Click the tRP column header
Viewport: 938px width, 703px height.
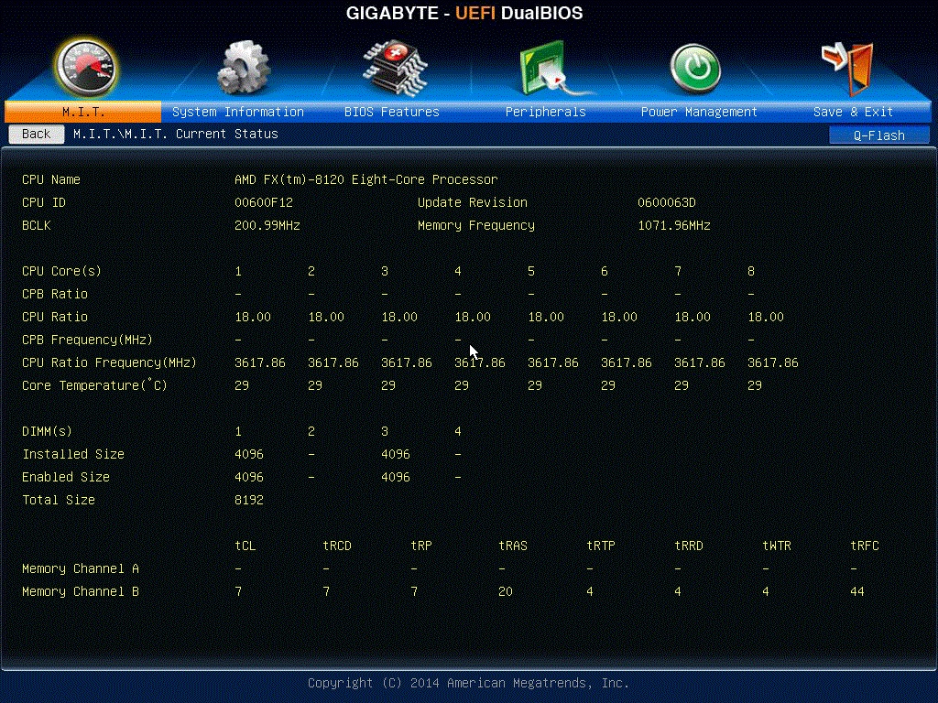click(x=421, y=546)
